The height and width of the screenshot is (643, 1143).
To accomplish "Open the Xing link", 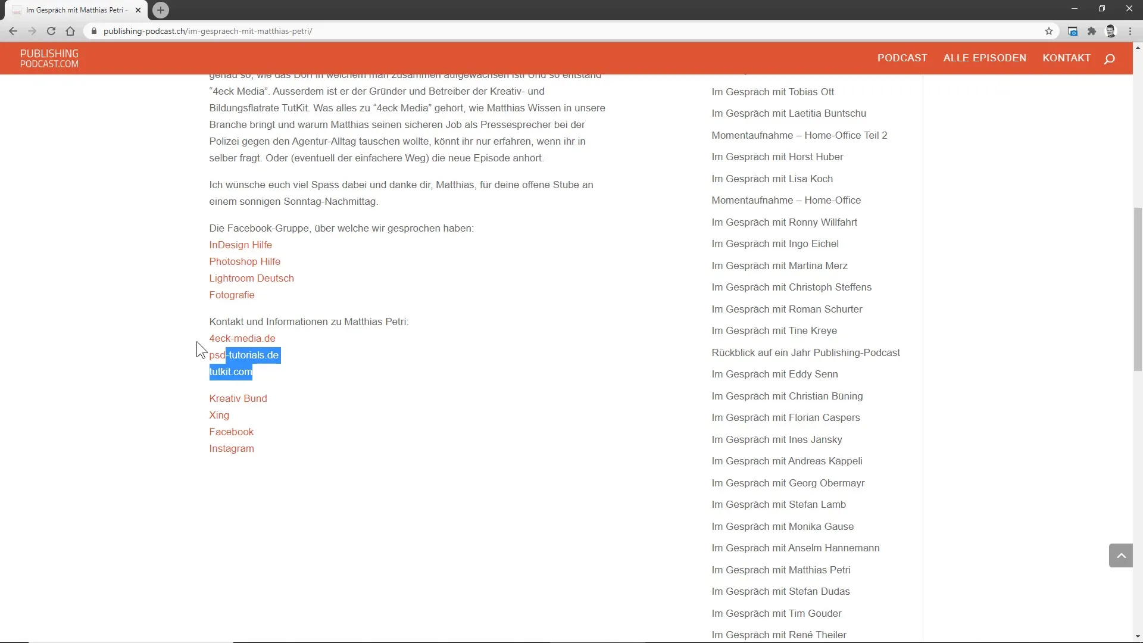I will [219, 415].
